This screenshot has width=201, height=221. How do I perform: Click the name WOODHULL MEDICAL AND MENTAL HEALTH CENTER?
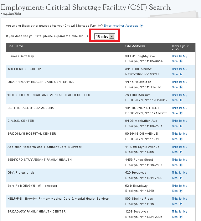pos(49,95)
